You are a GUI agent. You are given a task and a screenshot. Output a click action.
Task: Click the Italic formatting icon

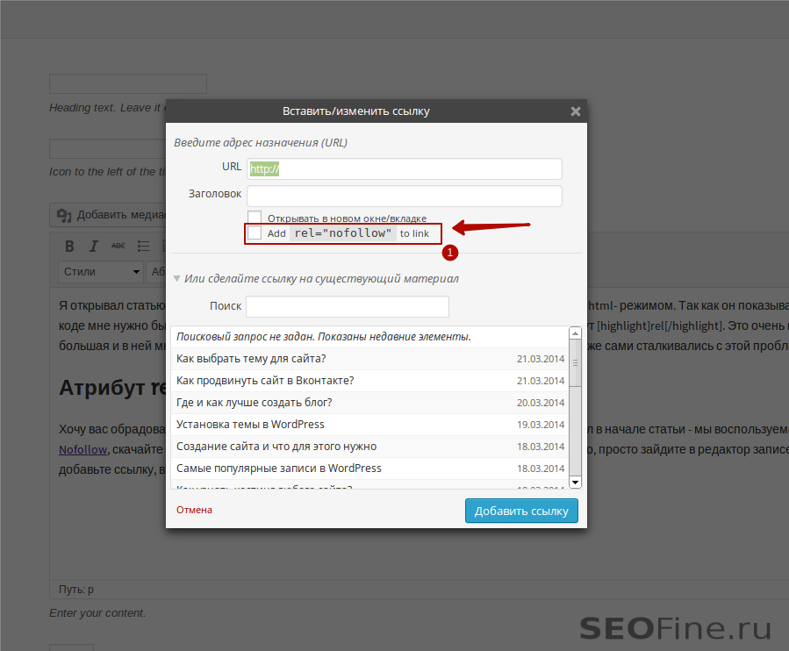pos(94,247)
